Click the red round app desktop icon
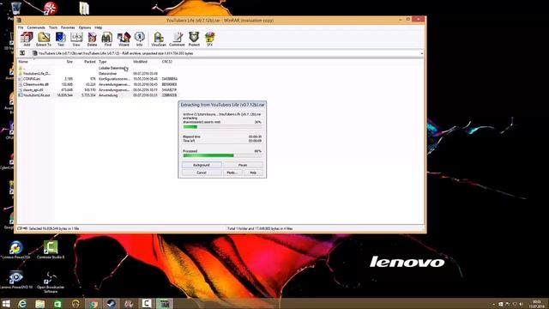The width and height of the screenshot is (549, 309). 51,8
